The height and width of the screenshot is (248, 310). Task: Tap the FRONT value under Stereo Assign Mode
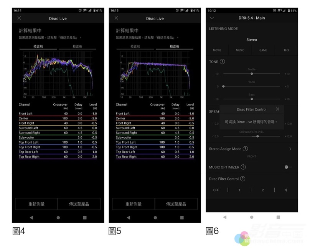[x=251, y=156]
